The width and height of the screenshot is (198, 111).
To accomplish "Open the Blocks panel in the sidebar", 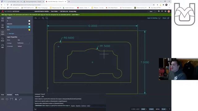I will pos(2,39).
